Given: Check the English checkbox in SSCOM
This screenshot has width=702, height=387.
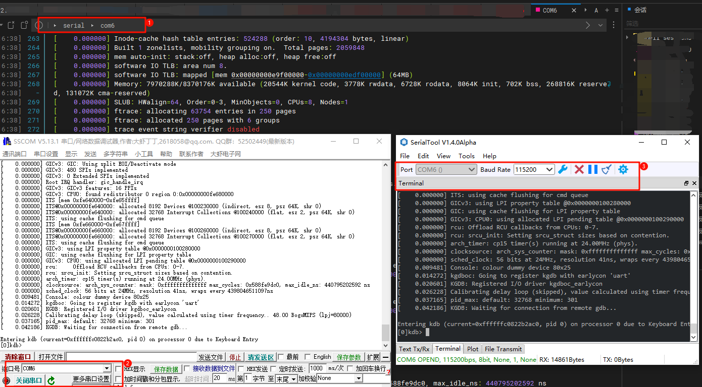Looking at the screenshot, I should 308,357.
